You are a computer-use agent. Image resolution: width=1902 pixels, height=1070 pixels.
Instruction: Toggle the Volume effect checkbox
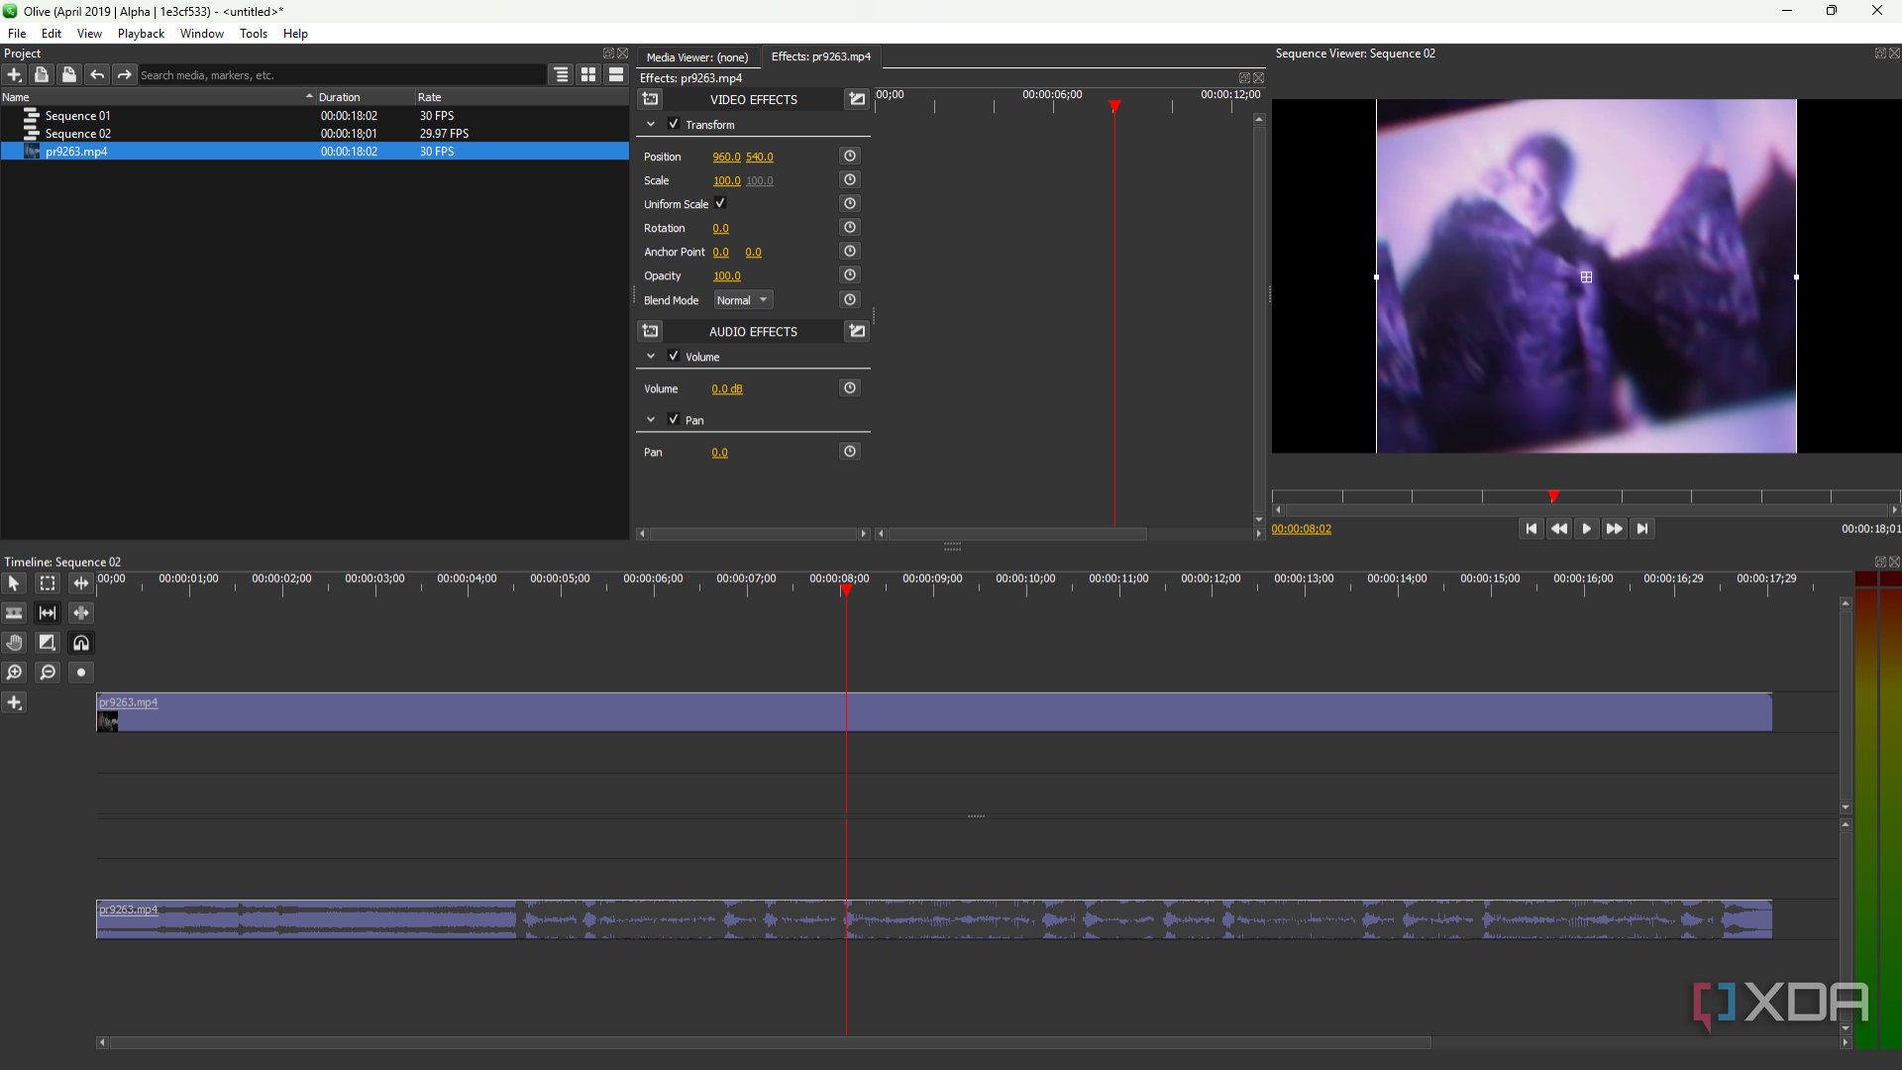pyautogui.click(x=674, y=356)
